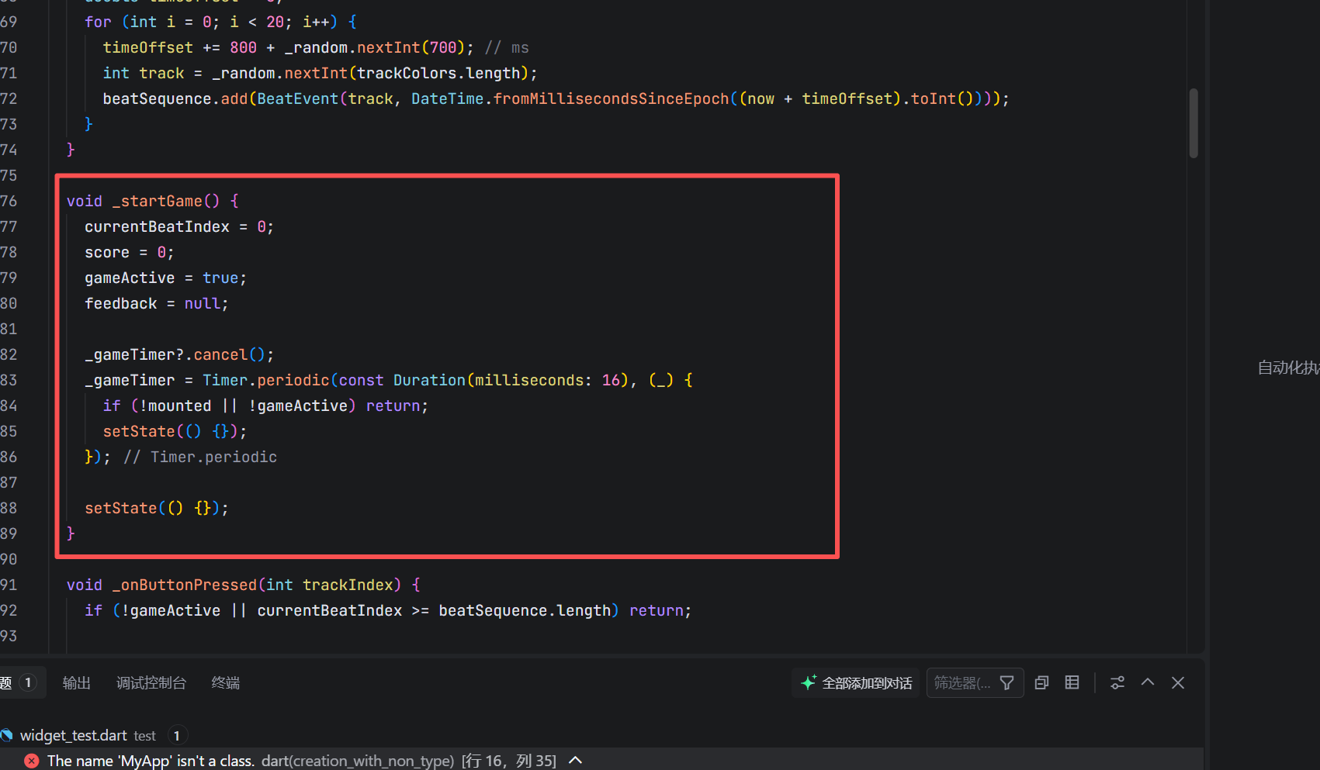This screenshot has height=770, width=1320.
Task: Select the widget_test.dart problems row
Action: point(601,735)
